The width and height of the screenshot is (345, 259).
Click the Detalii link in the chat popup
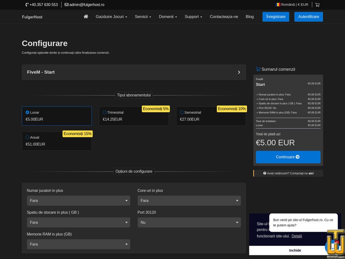(x=297, y=236)
